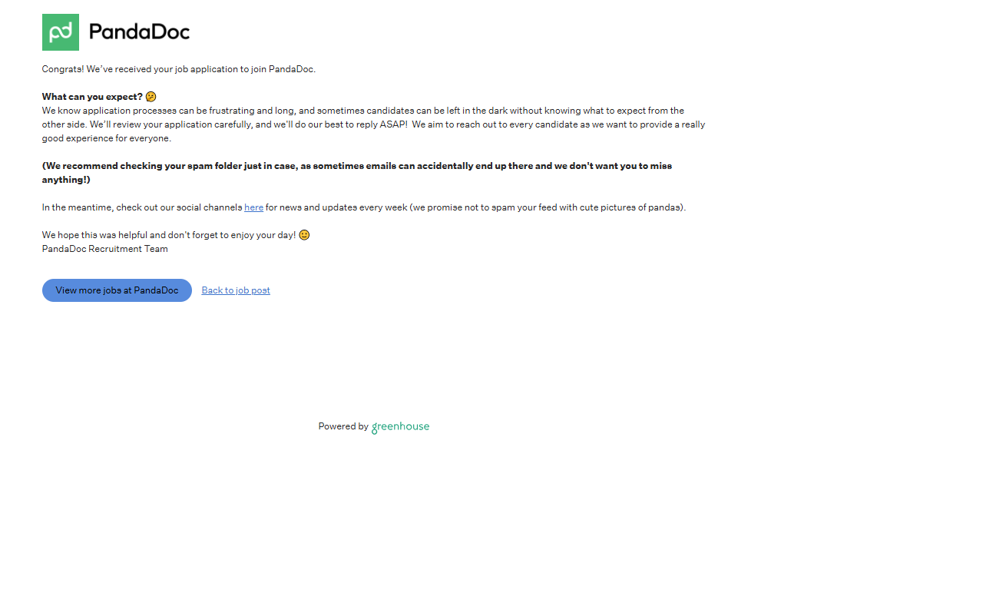Click 'We hope this was helpful' line
This screenshot has width=996, height=603.
(169, 235)
